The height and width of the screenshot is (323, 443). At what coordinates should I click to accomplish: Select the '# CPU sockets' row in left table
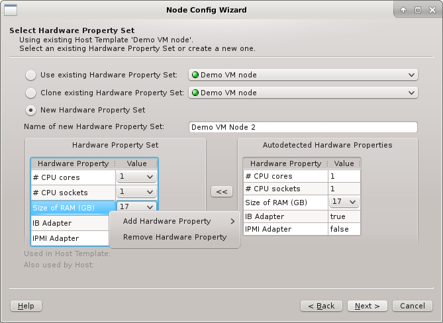[x=74, y=193]
